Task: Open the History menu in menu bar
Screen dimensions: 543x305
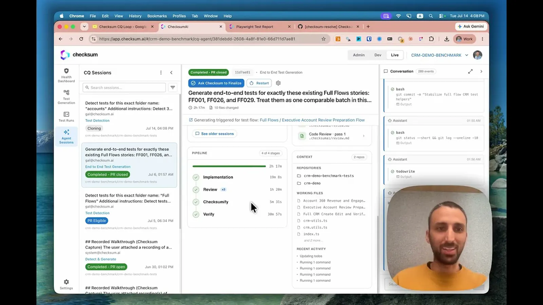Action: click(135, 16)
